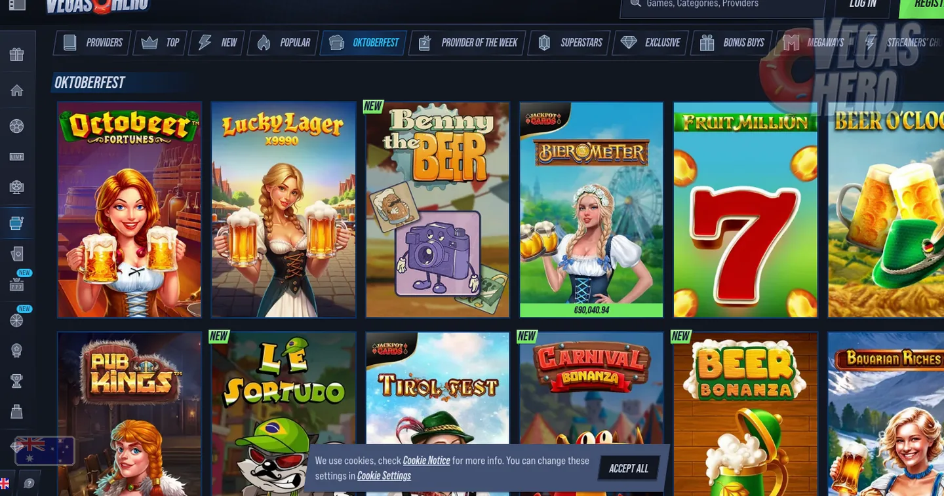The height and width of the screenshot is (496, 944).
Task: Click the Vegas Hero logo in header
Action: coord(98,6)
